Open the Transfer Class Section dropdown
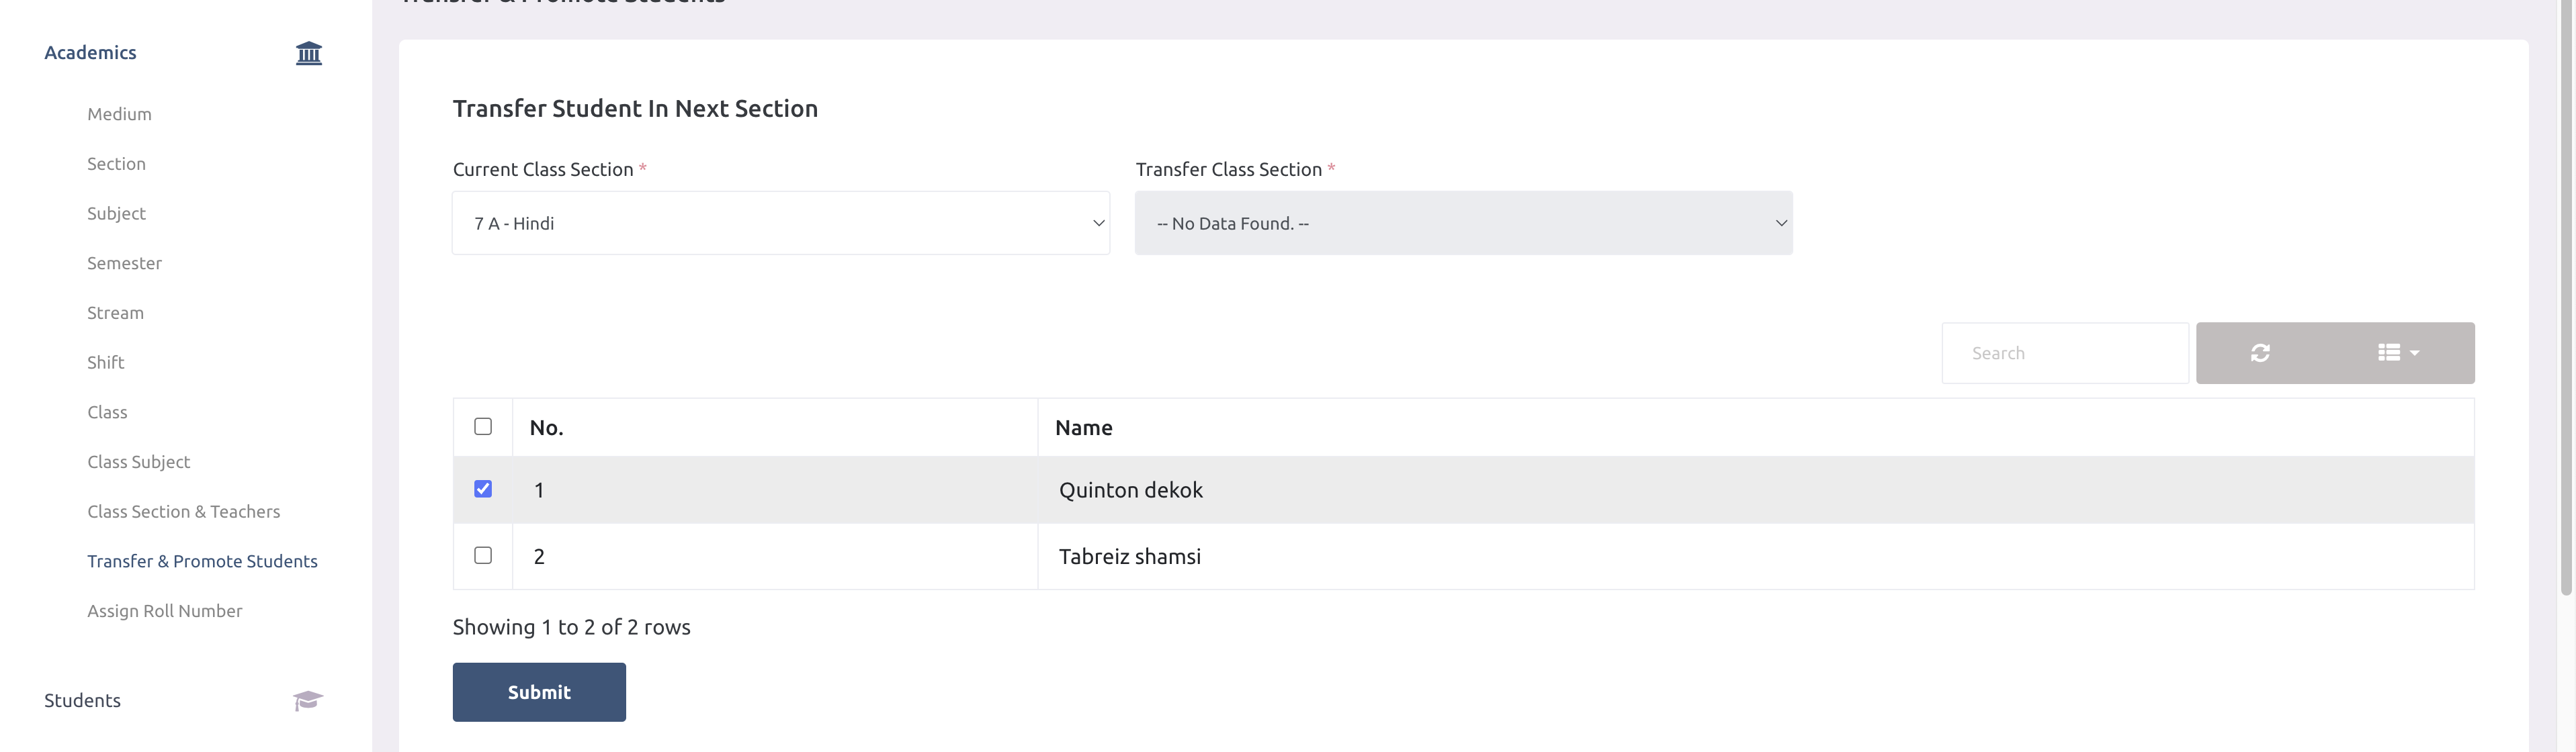 pos(1463,223)
